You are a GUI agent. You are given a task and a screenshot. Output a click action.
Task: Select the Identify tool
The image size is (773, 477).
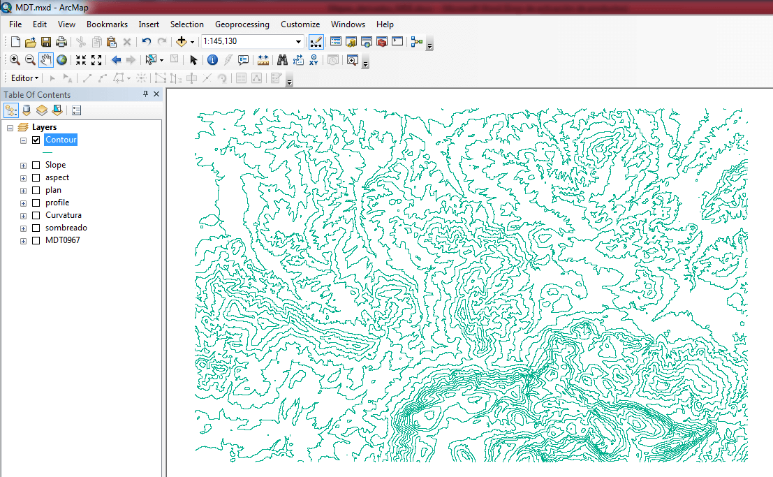tap(212, 60)
